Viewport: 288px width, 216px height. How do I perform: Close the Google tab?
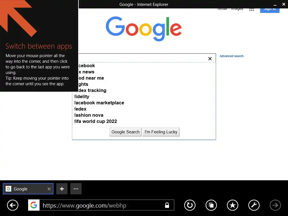tap(49, 189)
